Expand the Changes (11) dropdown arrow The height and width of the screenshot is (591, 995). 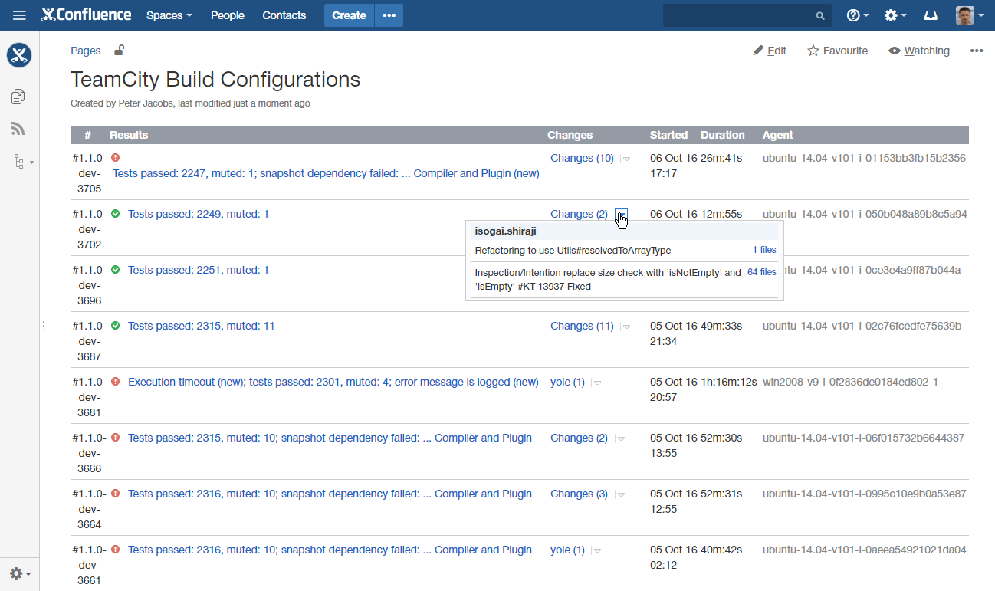tap(626, 327)
